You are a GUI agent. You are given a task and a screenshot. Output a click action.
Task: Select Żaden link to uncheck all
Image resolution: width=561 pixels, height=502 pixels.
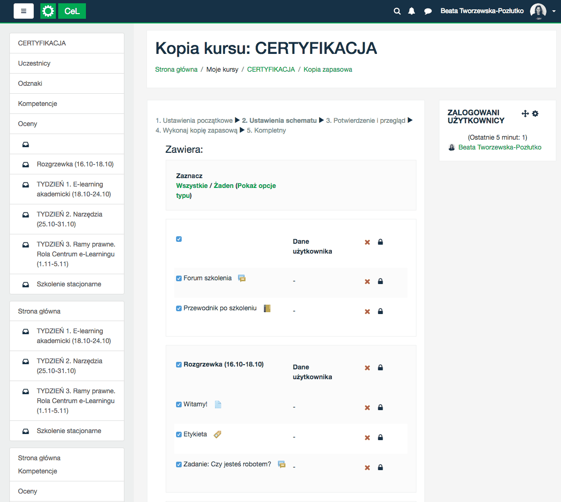coord(223,186)
